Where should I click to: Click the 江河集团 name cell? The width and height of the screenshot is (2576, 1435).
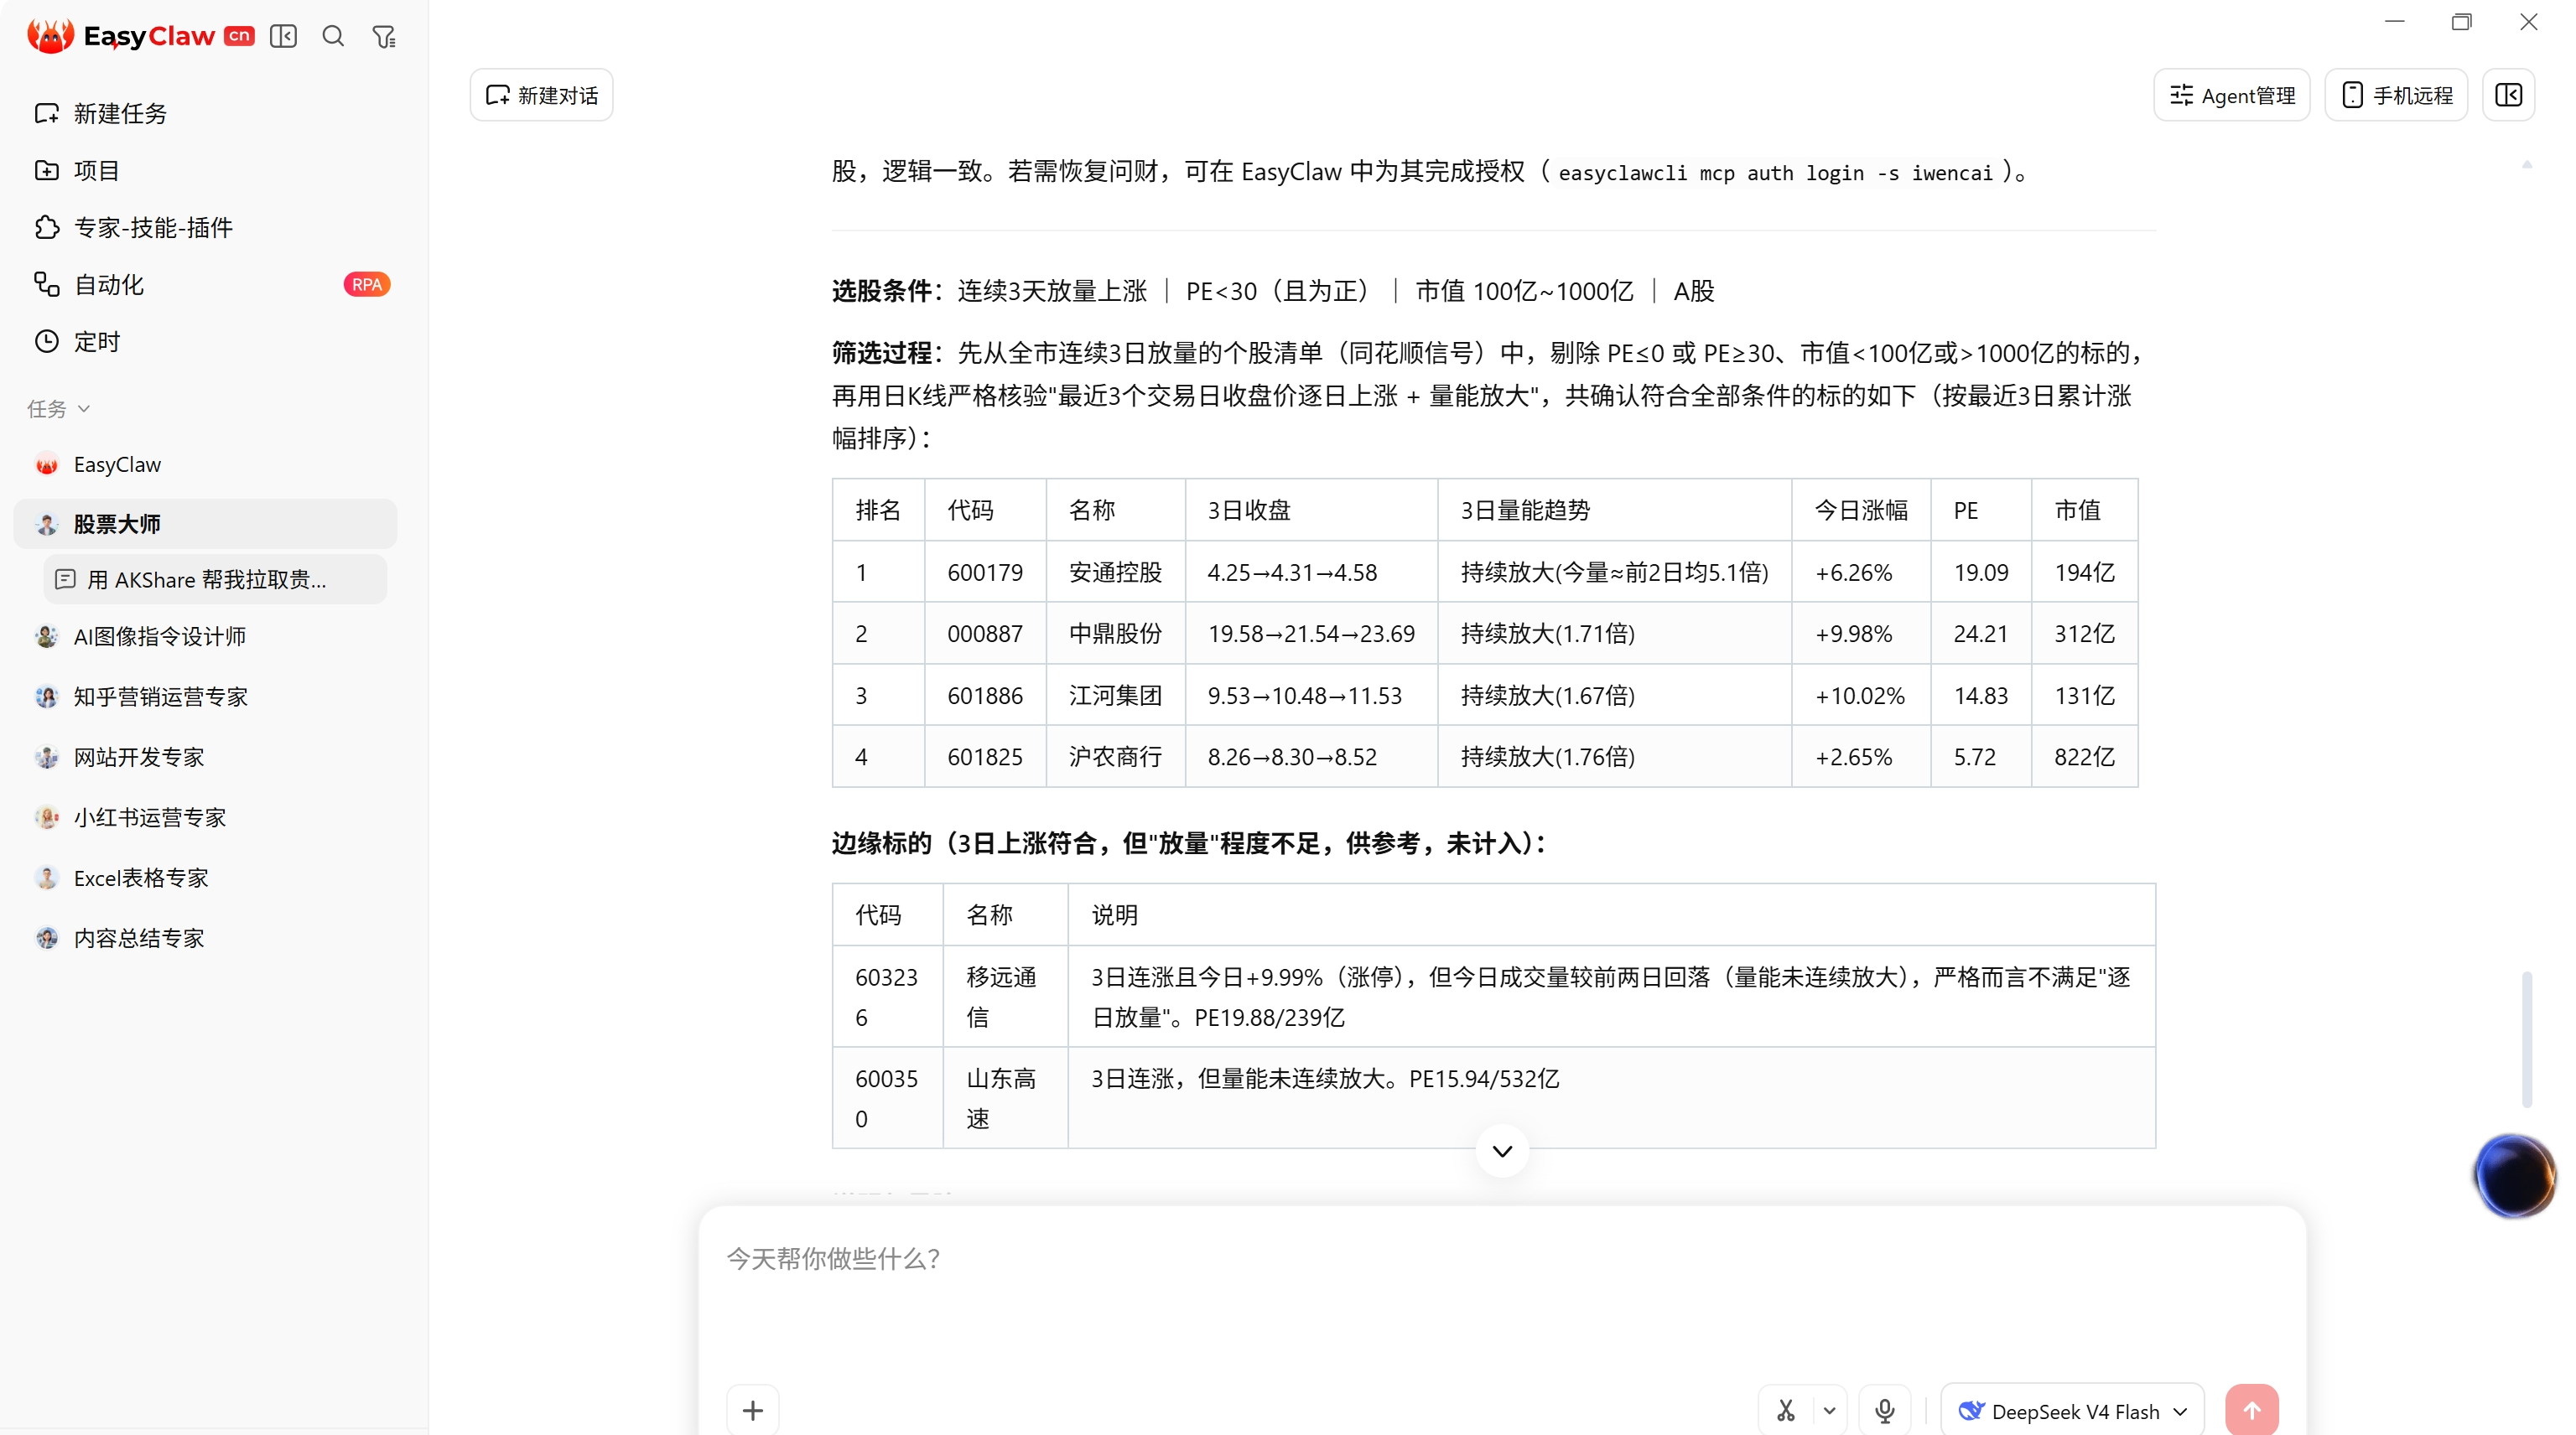coord(1115,696)
